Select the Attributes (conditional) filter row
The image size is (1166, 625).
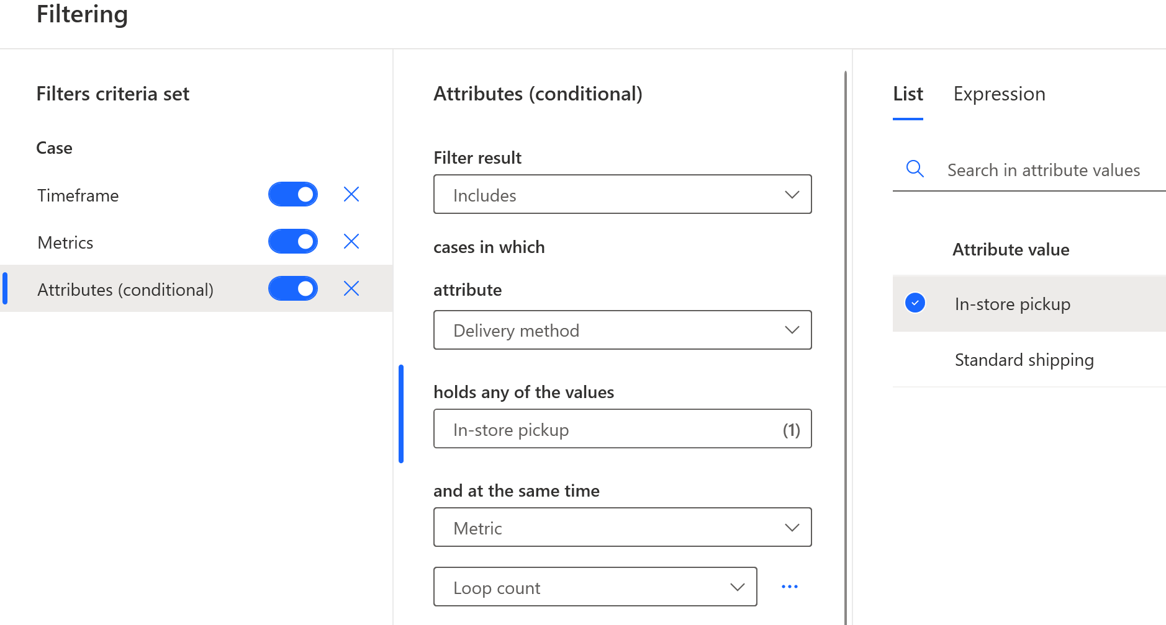click(196, 289)
